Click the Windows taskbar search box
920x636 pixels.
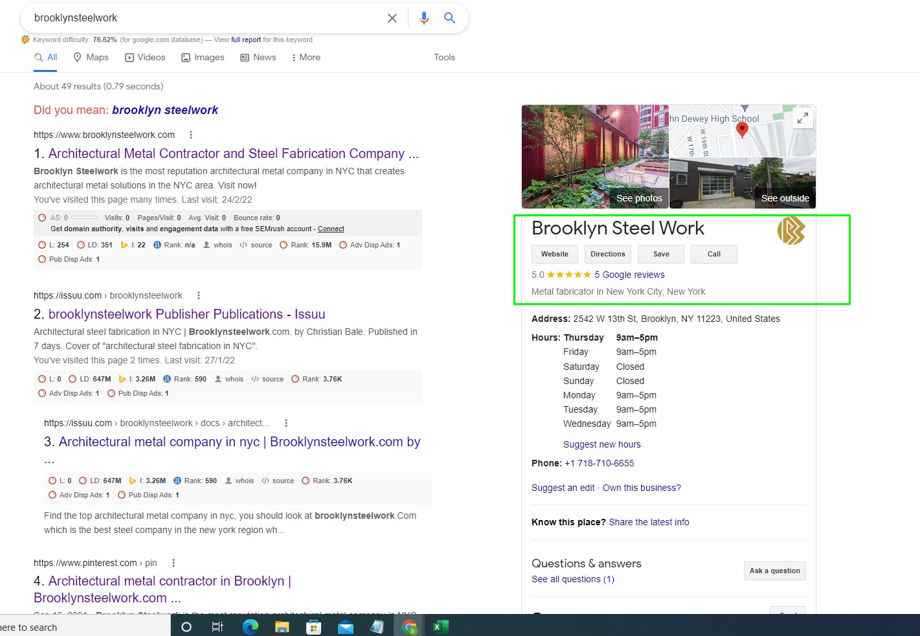[x=85, y=626]
